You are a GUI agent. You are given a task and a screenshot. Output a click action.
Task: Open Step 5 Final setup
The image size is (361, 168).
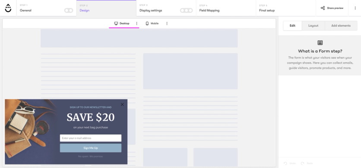coord(286,8)
